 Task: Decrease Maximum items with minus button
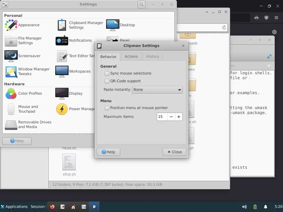point(171,117)
